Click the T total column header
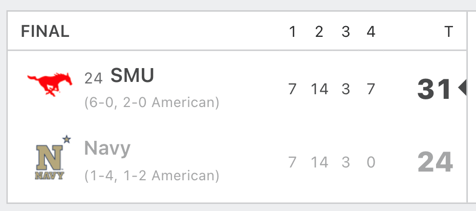This screenshot has height=211, width=476. (x=449, y=32)
